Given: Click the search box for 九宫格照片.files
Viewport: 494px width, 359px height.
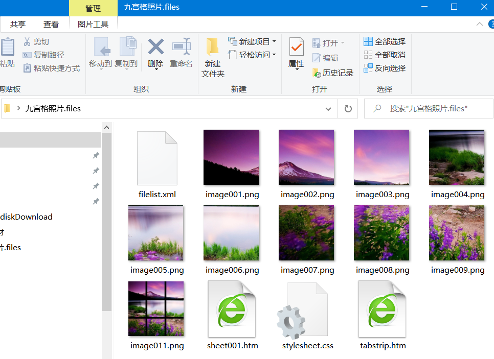Looking at the screenshot, I should pos(429,109).
